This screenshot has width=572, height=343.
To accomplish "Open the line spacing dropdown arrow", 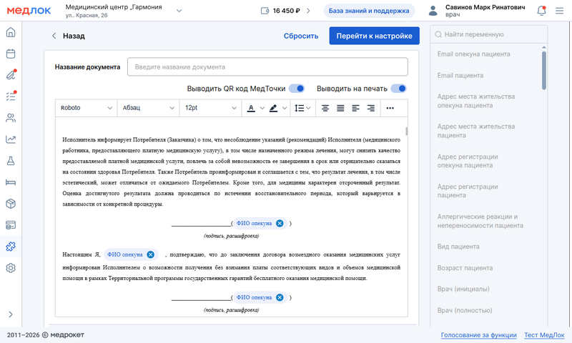I will point(309,108).
